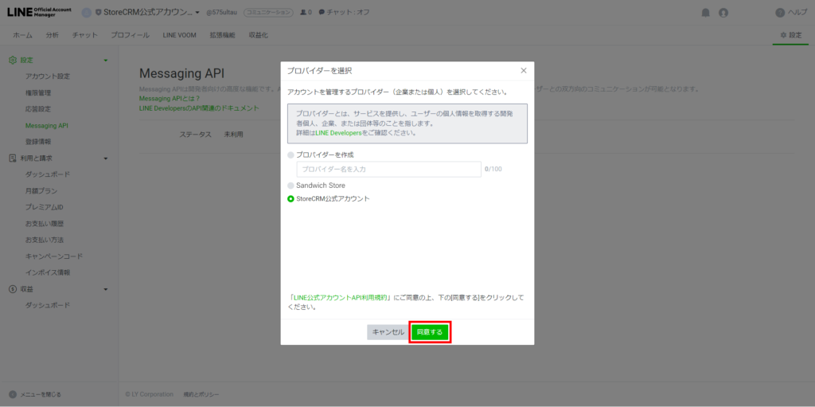Click the コミュニケーション plan badge
Image resolution: width=815 pixels, height=407 pixels.
click(268, 13)
